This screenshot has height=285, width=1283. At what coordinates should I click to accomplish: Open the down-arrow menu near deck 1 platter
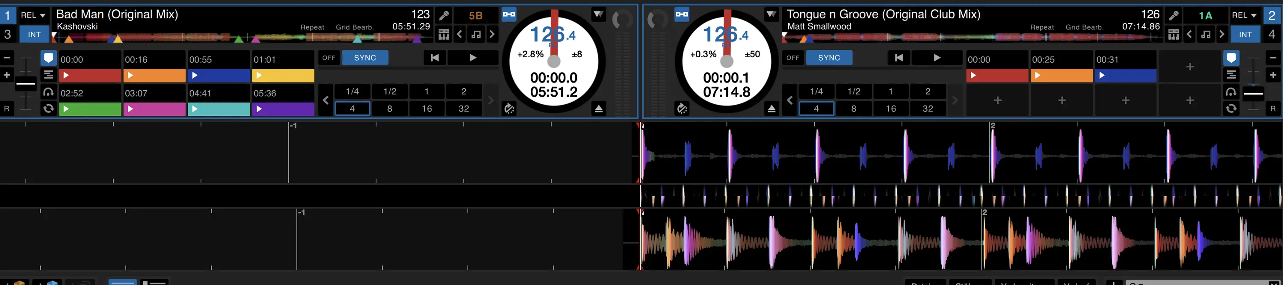click(x=598, y=15)
